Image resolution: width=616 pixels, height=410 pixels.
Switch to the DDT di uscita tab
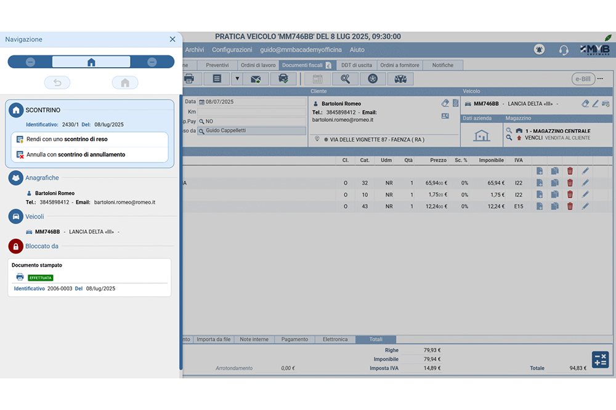(x=356, y=65)
